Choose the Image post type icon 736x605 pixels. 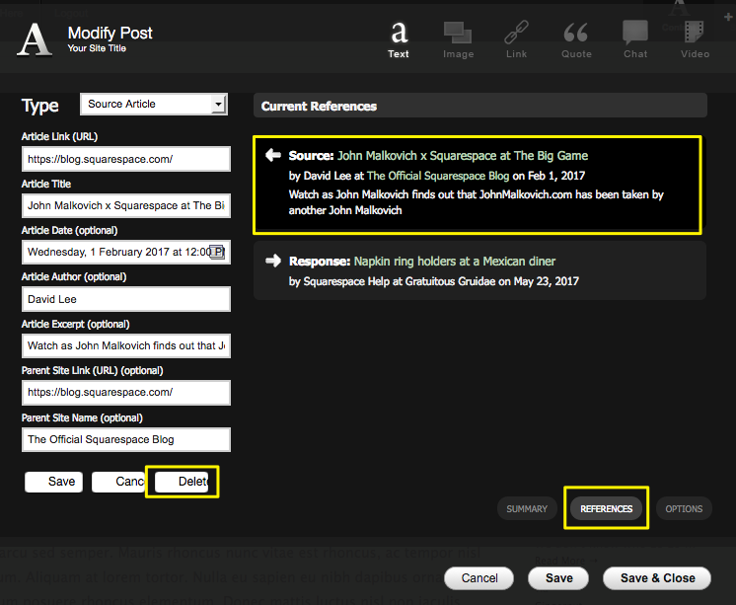pyautogui.click(x=458, y=38)
